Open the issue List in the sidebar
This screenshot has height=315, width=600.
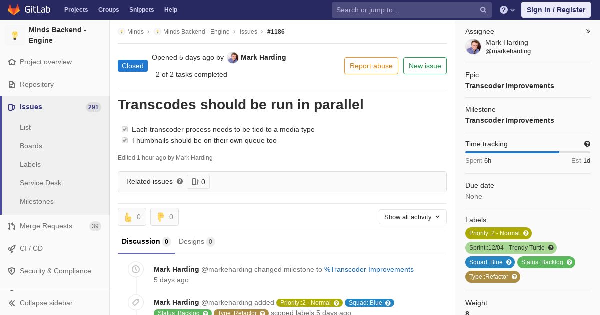[x=25, y=128]
